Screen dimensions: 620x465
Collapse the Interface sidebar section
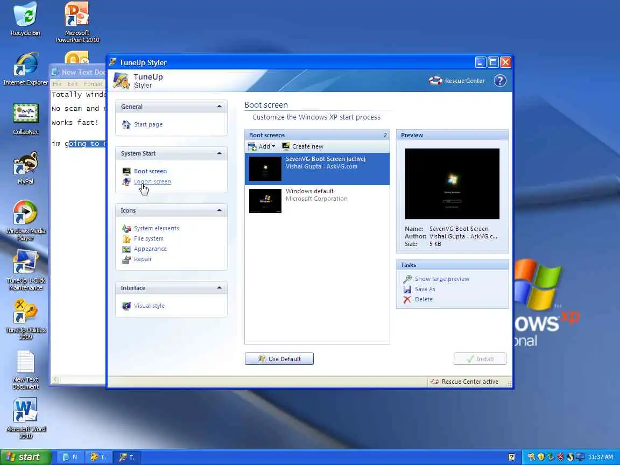point(219,288)
